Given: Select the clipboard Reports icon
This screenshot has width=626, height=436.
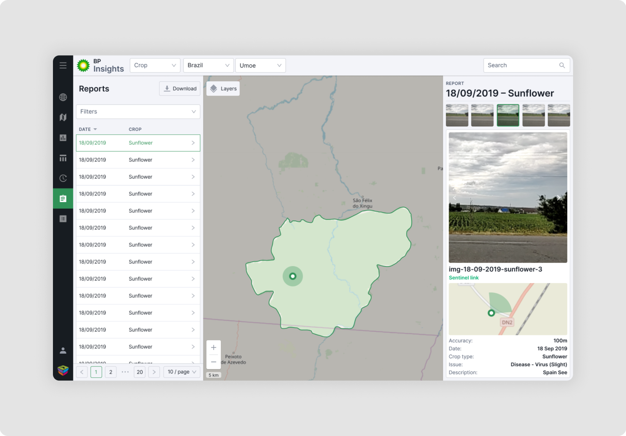Looking at the screenshot, I should click(x=63, y=199).
